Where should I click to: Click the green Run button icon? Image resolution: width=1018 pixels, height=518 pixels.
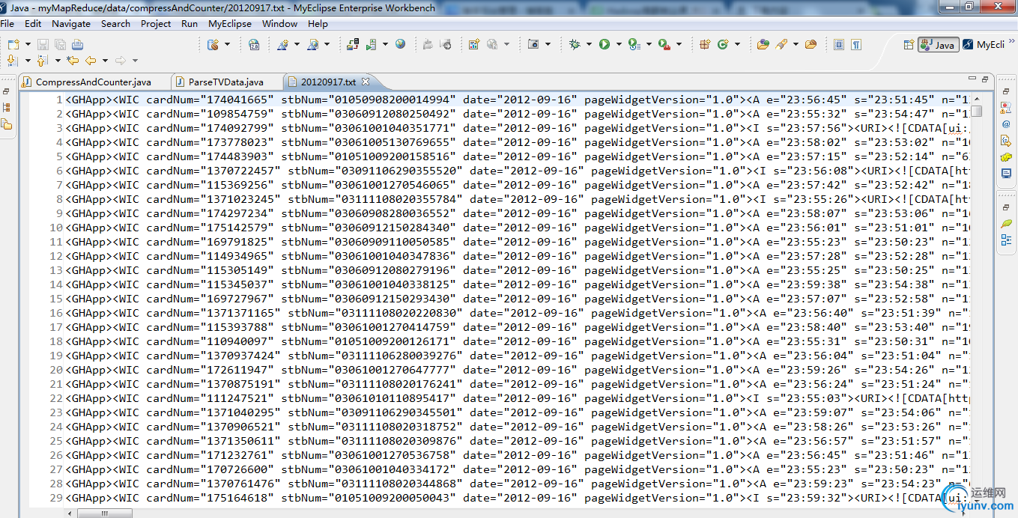coord(604,45)
